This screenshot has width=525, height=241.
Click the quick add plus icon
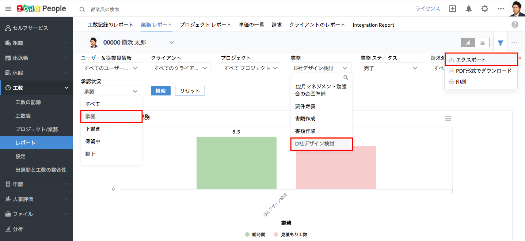(x=453, y=9)
